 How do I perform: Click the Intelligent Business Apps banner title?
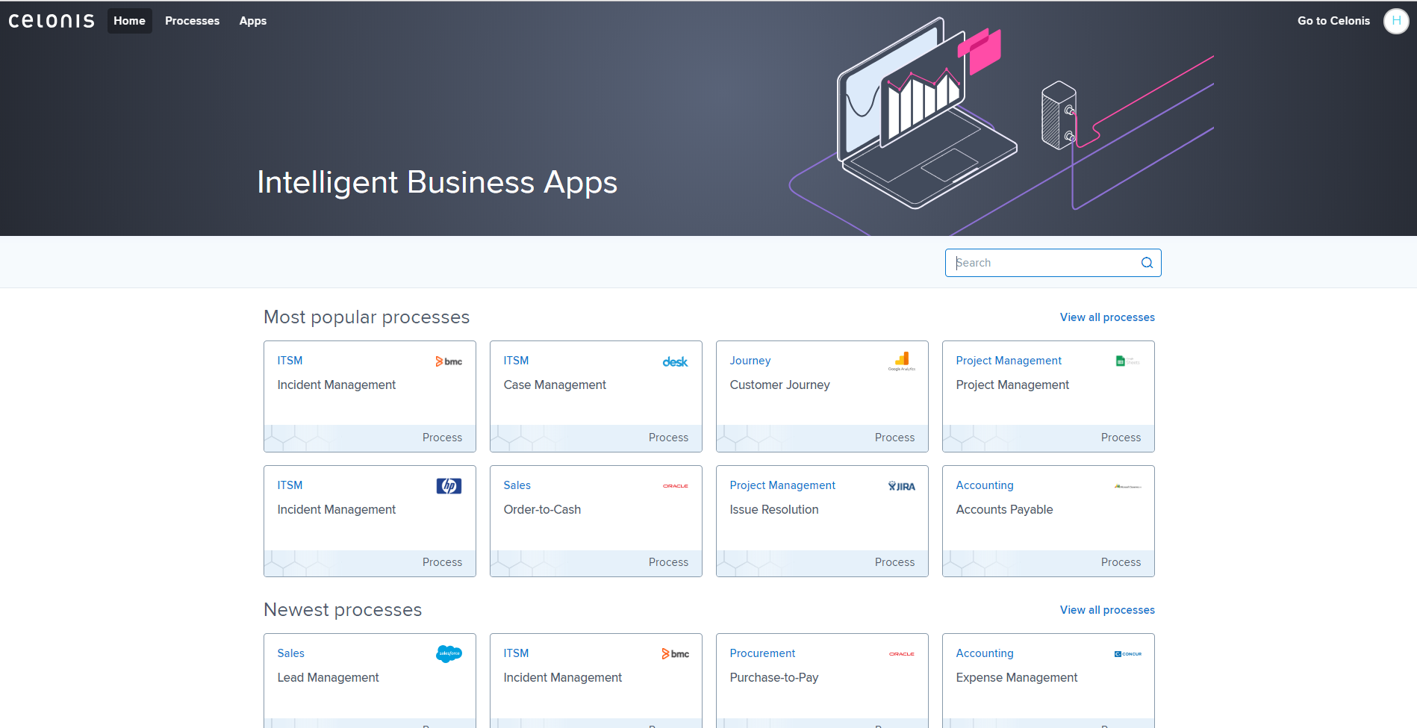pos(437,182)
